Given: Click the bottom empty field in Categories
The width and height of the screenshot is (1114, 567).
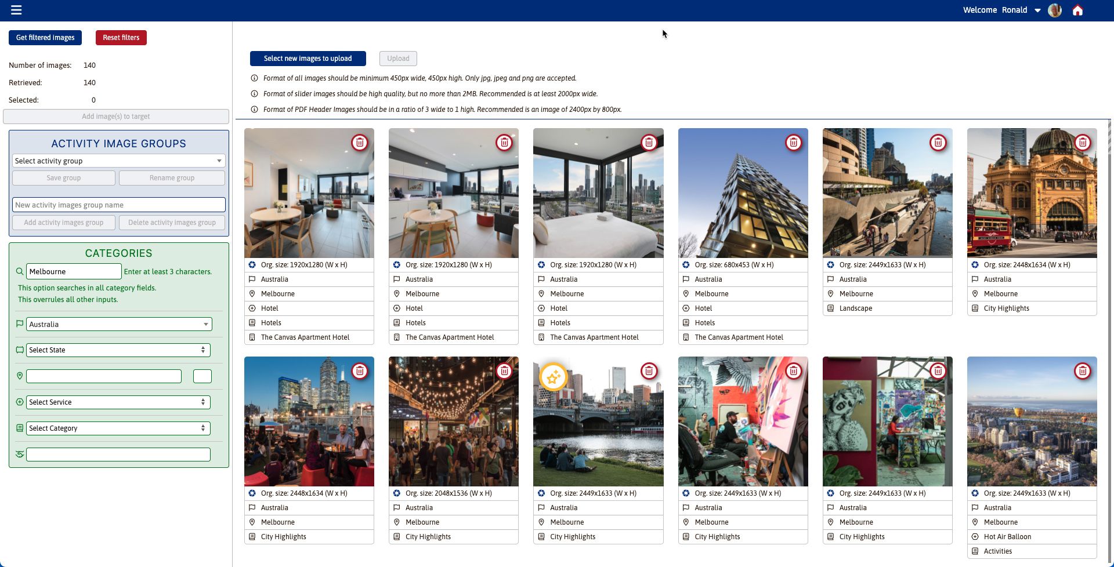Looking at the screenshot, I should tap(118, 455).
